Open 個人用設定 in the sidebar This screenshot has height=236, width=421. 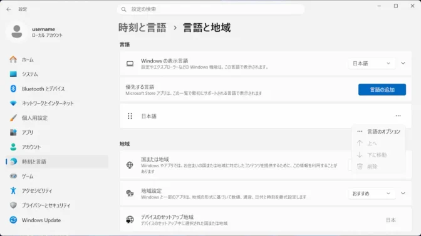(x=57, y=118)
